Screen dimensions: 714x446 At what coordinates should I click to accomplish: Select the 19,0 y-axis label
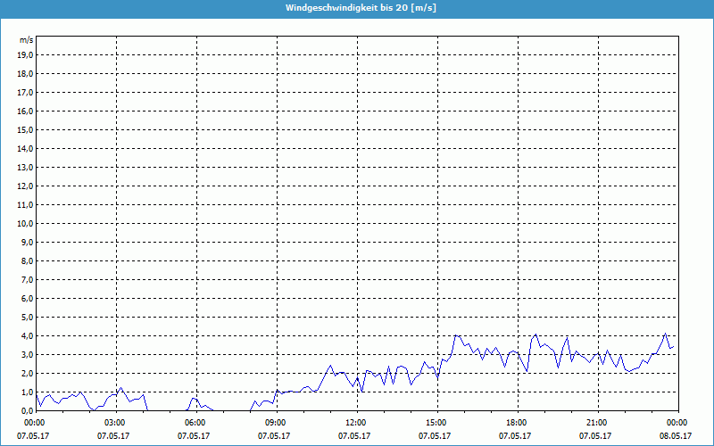[26, 54]
